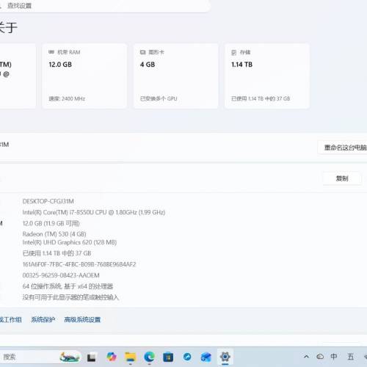Image resolution: width=367 pixels, height=367 pixels.
Task: Select the 存储 1.14 TB card
Action: tap(267, 76)
